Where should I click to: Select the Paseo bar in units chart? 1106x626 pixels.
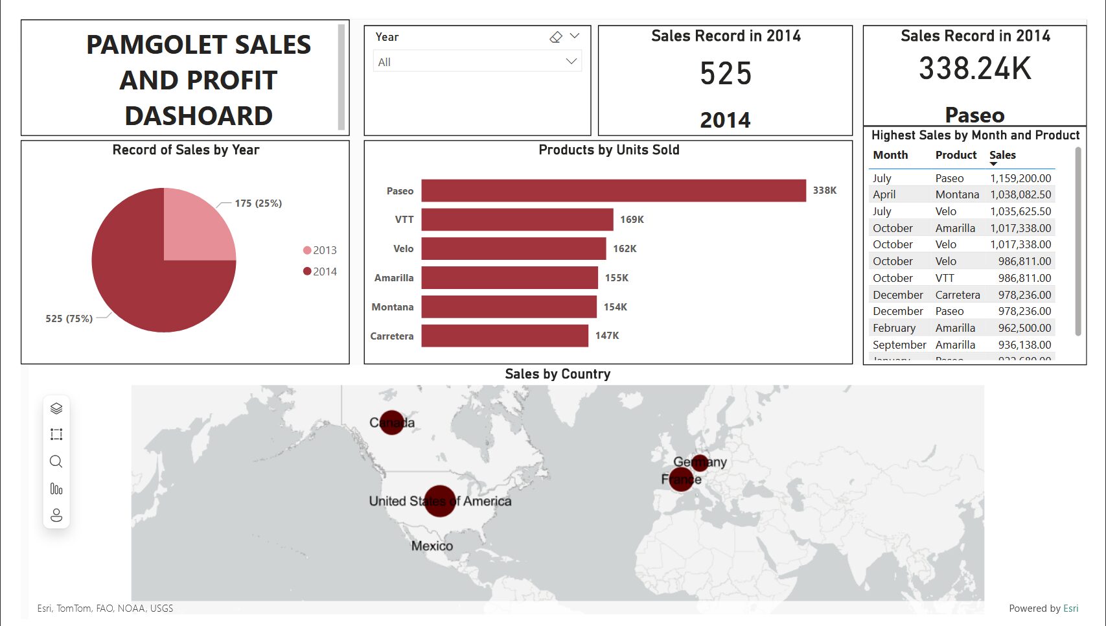(613, 191)
